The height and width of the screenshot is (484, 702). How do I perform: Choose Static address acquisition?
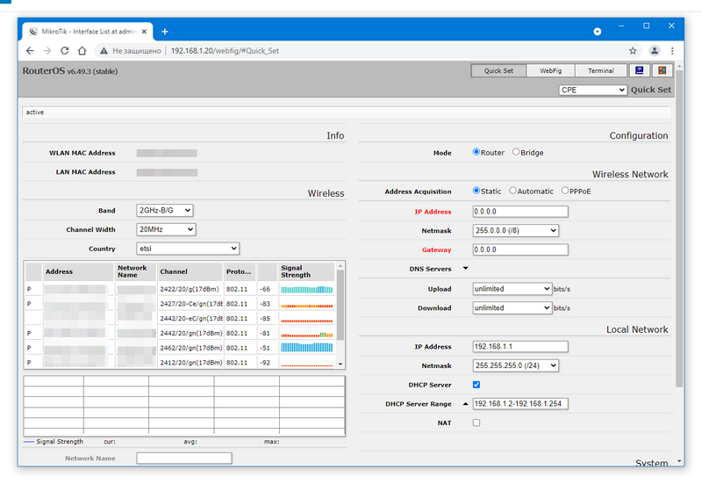pos(476,191)
